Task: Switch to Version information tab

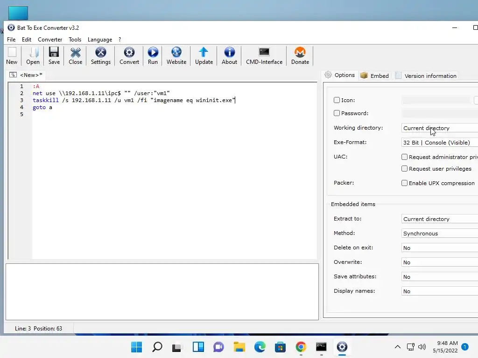Action: [x=426, y=76]
